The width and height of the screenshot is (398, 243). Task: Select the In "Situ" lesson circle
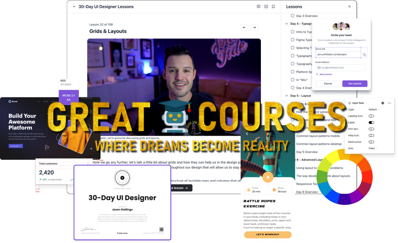(x=292, y=80)
